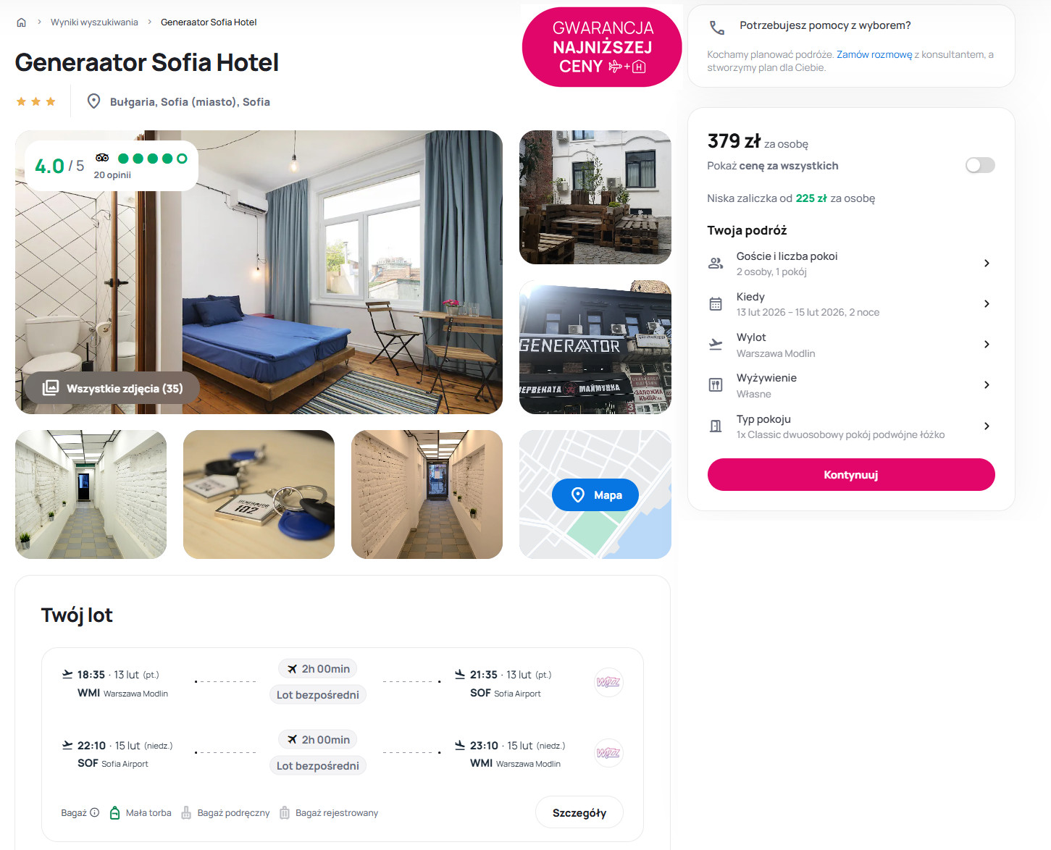Click the location pin next to Bułgaria, Sofia
The image size is (1051, 850).
pyautogui.click(x=93, y=101)
